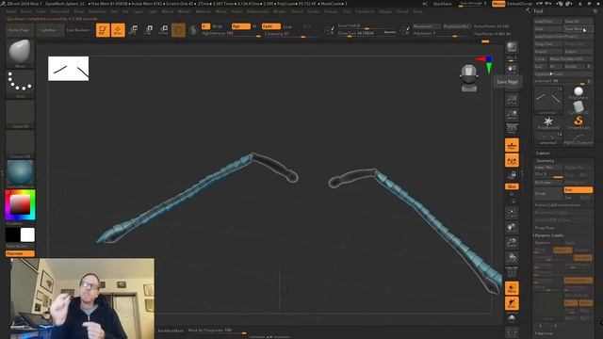Screen dimensions: 603x339
Task: Select the Cylinder3D tool thumbnail
Action: pos(578,107)
